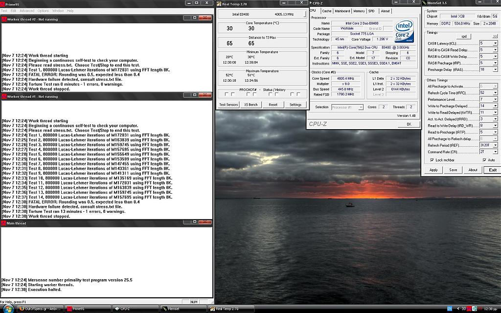Expand MemSet advanced panel with >> button
501x313 pixels.
[x=495, y=36]
